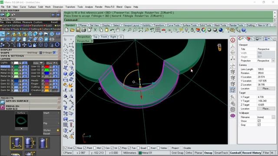278x156 pixels.
Task: Toggle Gumball in the status bar
Action: point(235,153)
